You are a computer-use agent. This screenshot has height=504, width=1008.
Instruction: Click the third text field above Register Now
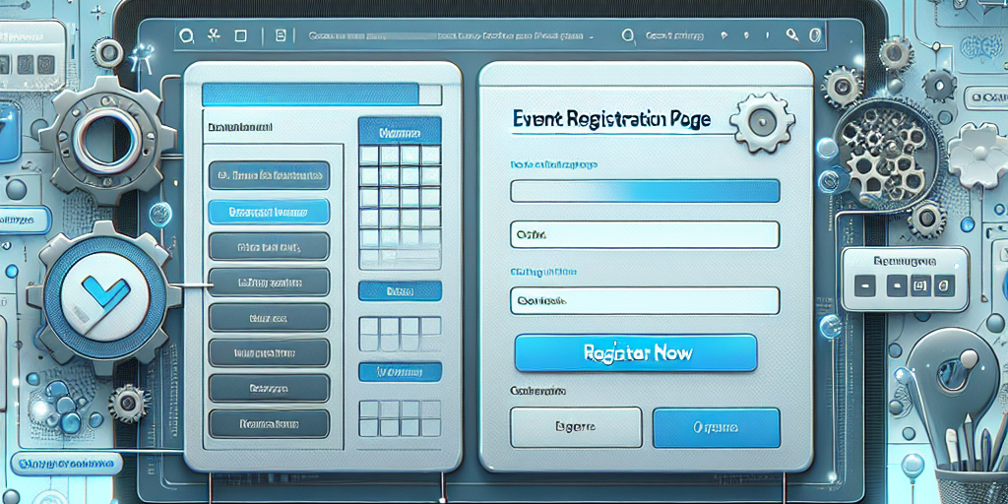click(x=645, y=300)
